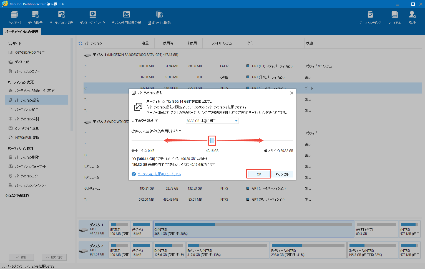
Task: Select the C: partition in the disk map
Action: [x=253, y=229]
